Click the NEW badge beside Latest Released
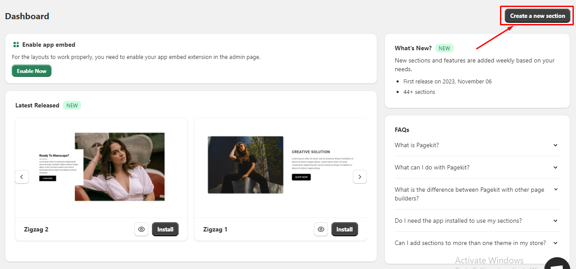 point(72,105)
